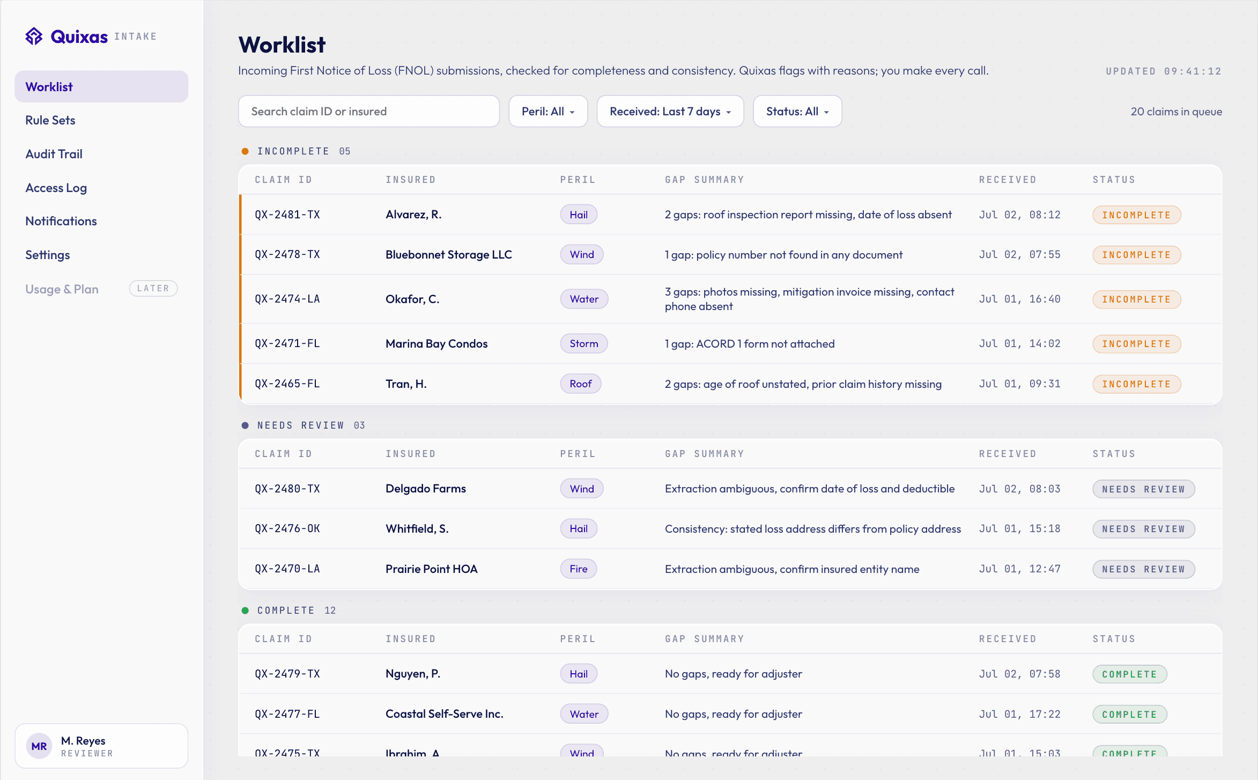Open claim QX-2476-OK
This screenshot has width=1258, height=780.
coord(287,528)
